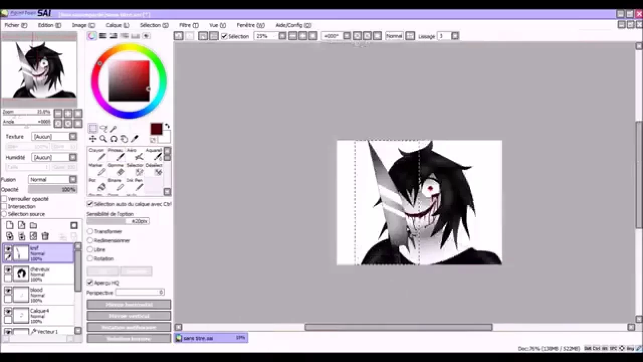Image resolution: width=643 pixels, height=362 pixels.
Task: Choose the Pot bucket fill tool
Action: (96, 184)
